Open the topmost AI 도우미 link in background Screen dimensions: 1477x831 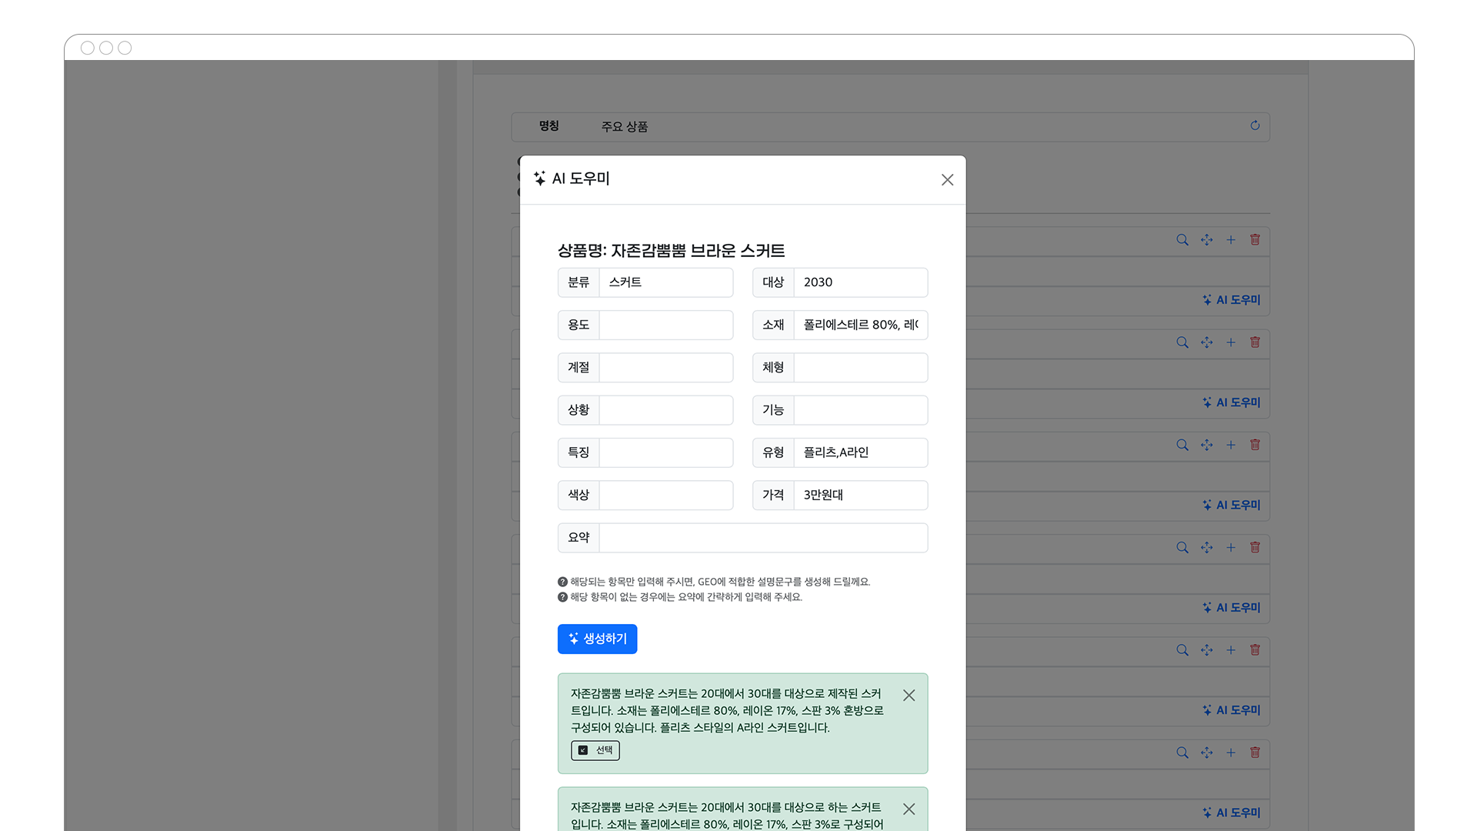click(x=1232, y=300)
